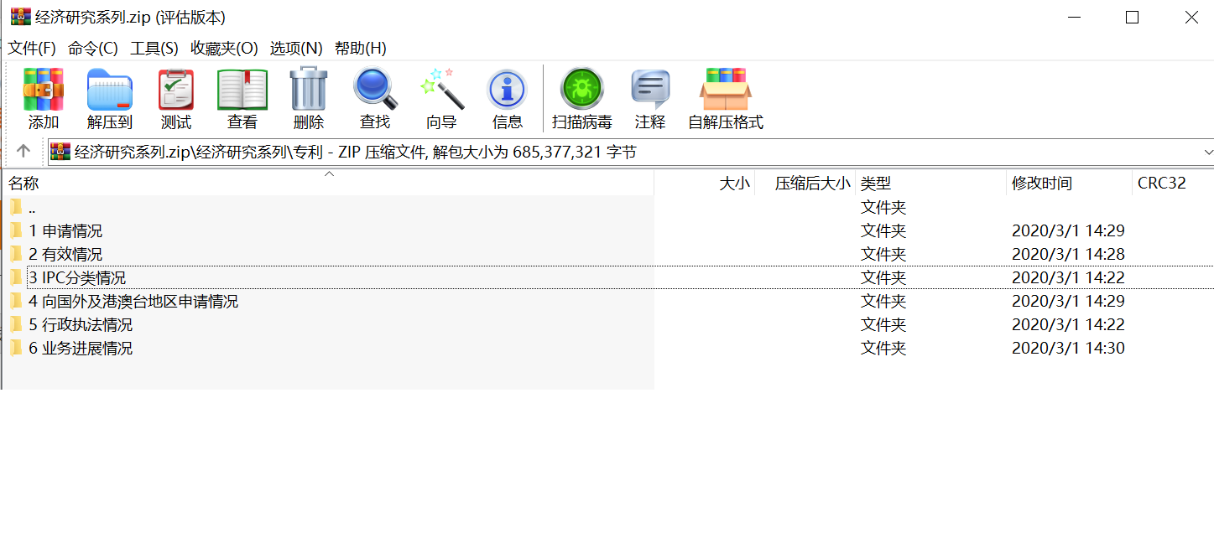Viewport: 1214px width, 543px height.
Task: Open the 选项(N) menu
Action: [296, 49]
